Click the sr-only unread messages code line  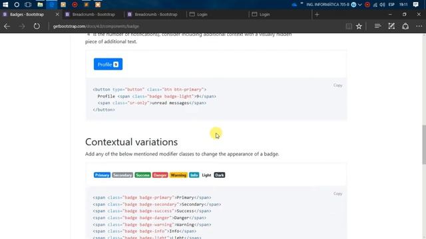click(x=152, y=103)
